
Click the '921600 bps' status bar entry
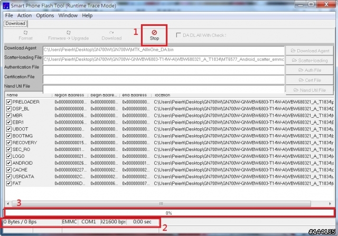[x=113, y=222]
